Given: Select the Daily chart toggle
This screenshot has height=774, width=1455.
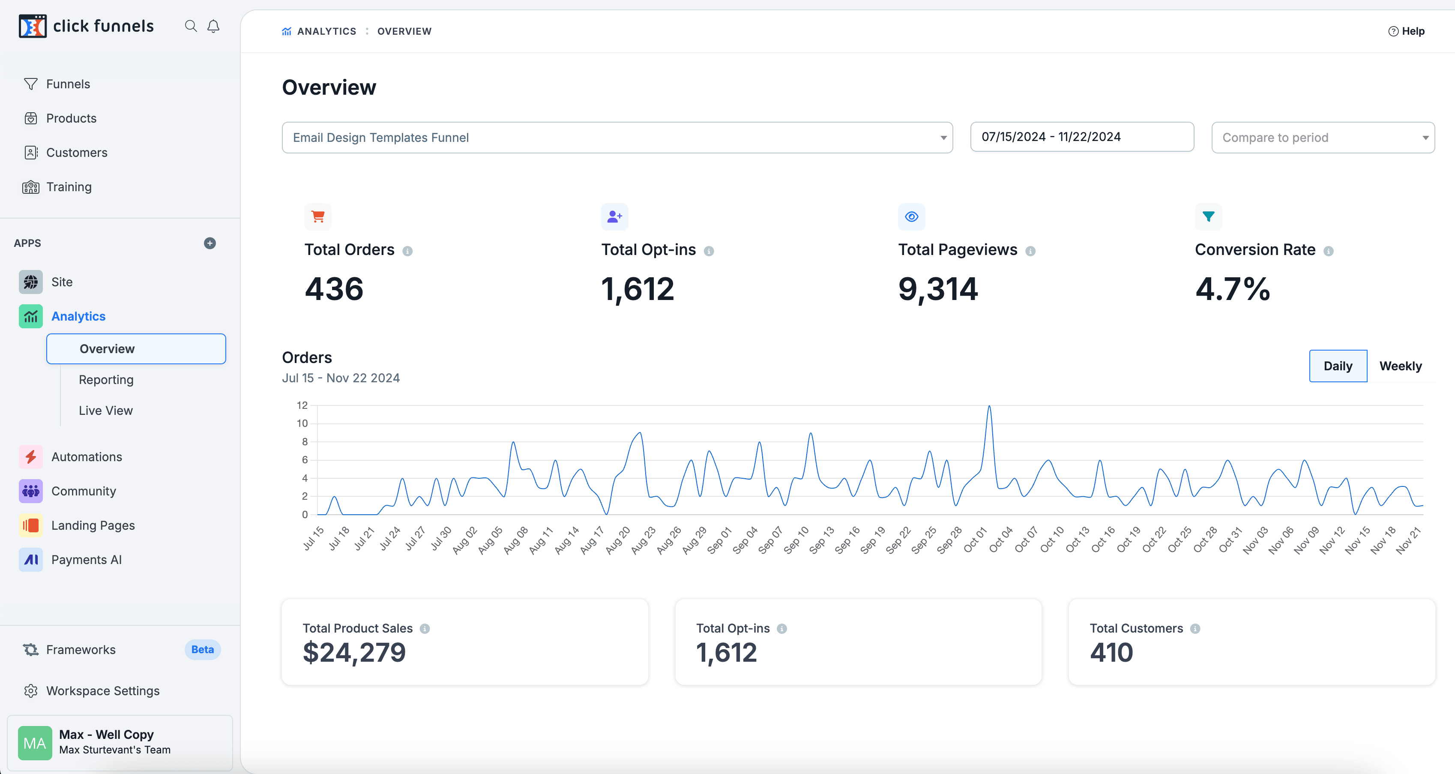Looking at the screenshot, I should (x=1338, y=366).
